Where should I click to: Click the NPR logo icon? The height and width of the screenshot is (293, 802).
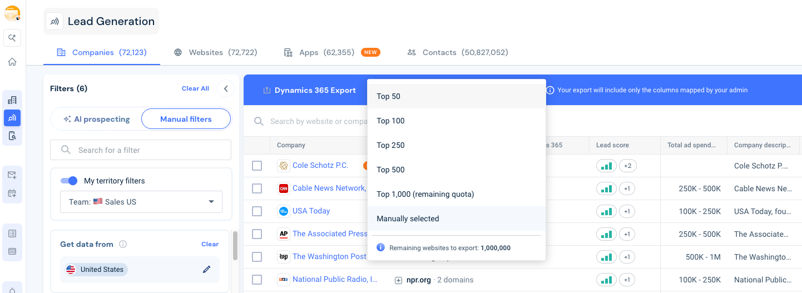(x=284, y=280)
